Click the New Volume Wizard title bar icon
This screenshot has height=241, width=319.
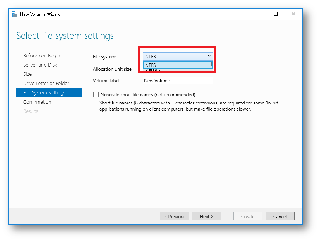coord(15,14)
